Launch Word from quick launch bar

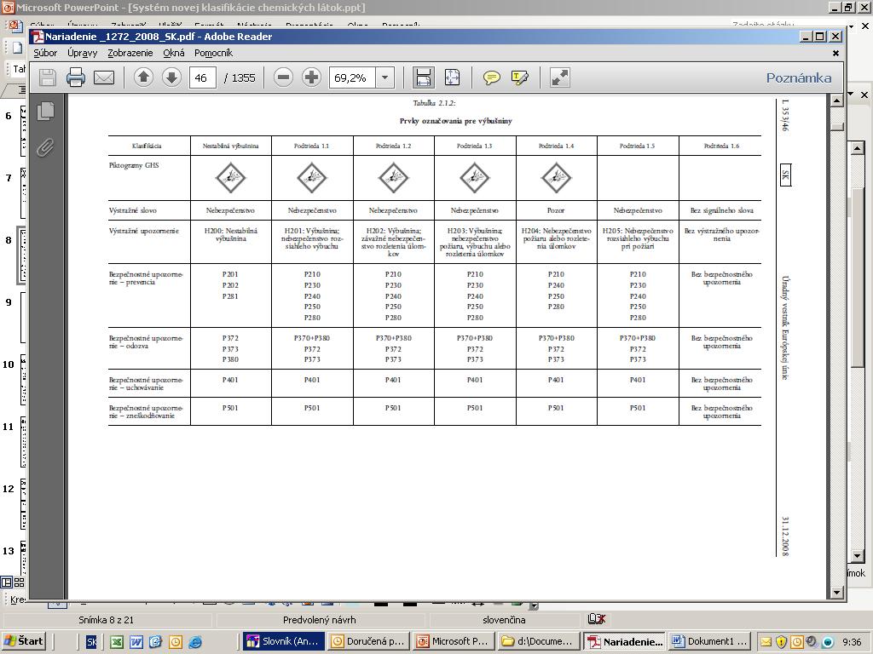click(x=136, y=642)
